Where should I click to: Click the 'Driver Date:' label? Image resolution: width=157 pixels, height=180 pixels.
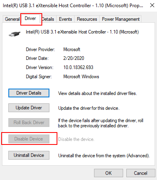point(37,58)
